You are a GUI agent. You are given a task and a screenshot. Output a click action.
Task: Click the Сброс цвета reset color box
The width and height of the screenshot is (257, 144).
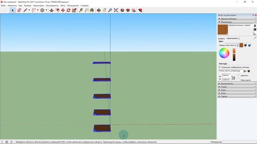[238, 80]
